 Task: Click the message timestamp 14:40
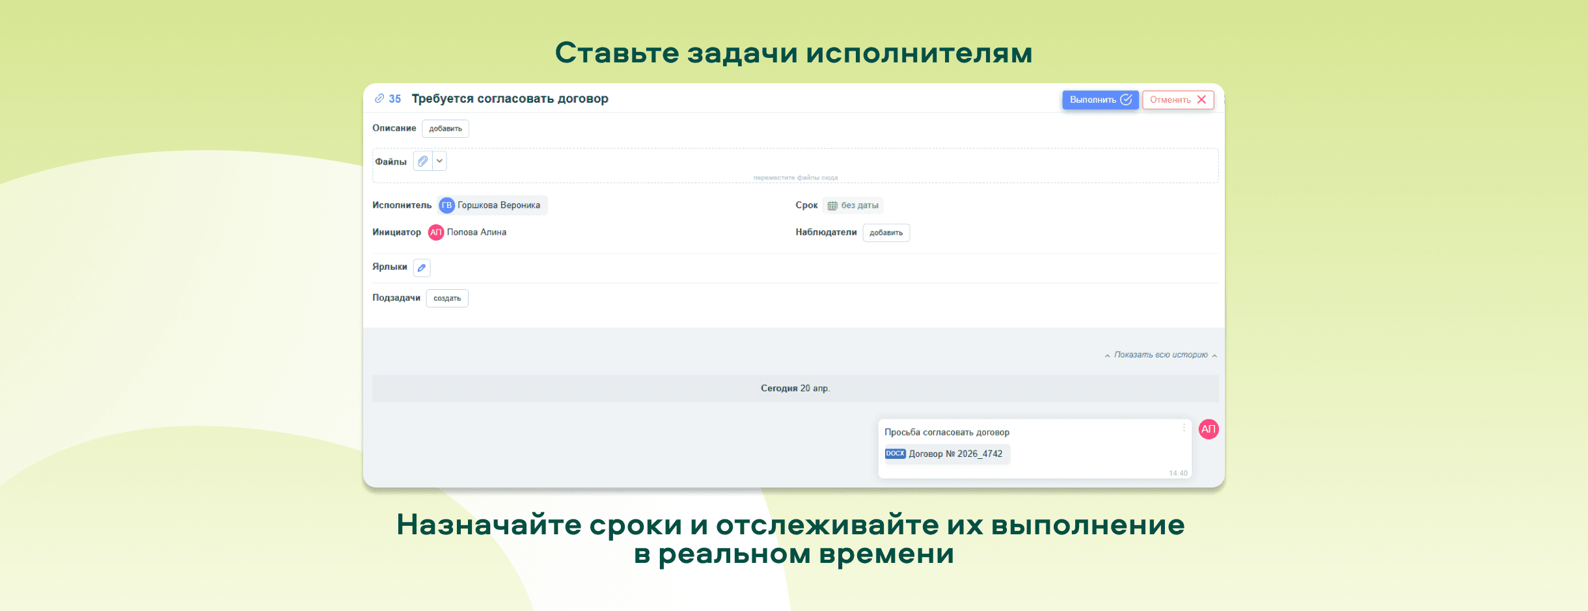[1178, 473]
